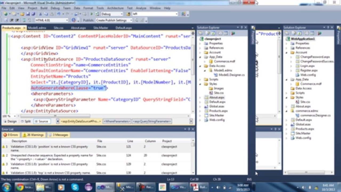
Task: Switch editor to Split view
Action: [x=26, y=121]
